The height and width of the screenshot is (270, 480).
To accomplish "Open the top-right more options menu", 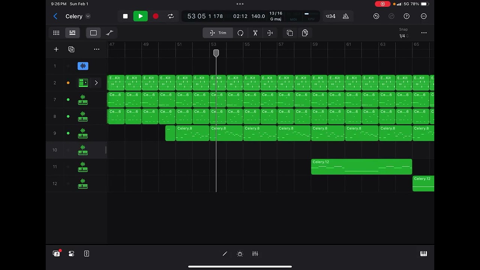I will click(424, 16).
